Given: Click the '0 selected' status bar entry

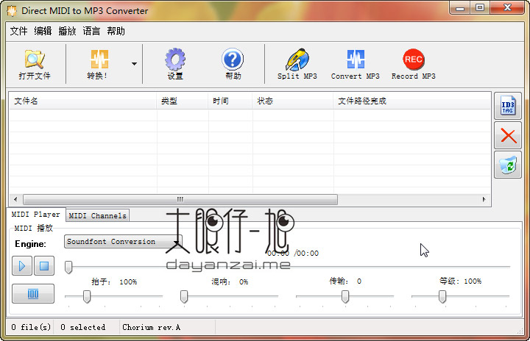Looking at the screenshot, I should point(82,327).
